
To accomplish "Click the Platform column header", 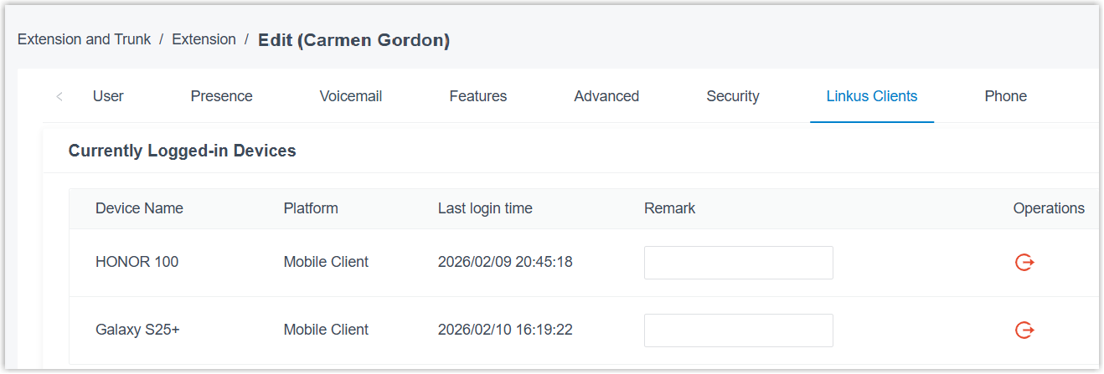I will [x=311, y=208].
